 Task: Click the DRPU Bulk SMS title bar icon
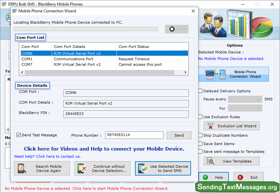(4, 4)
